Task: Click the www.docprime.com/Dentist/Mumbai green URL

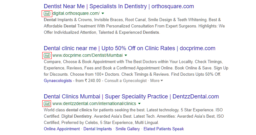Action: (88, 56)
